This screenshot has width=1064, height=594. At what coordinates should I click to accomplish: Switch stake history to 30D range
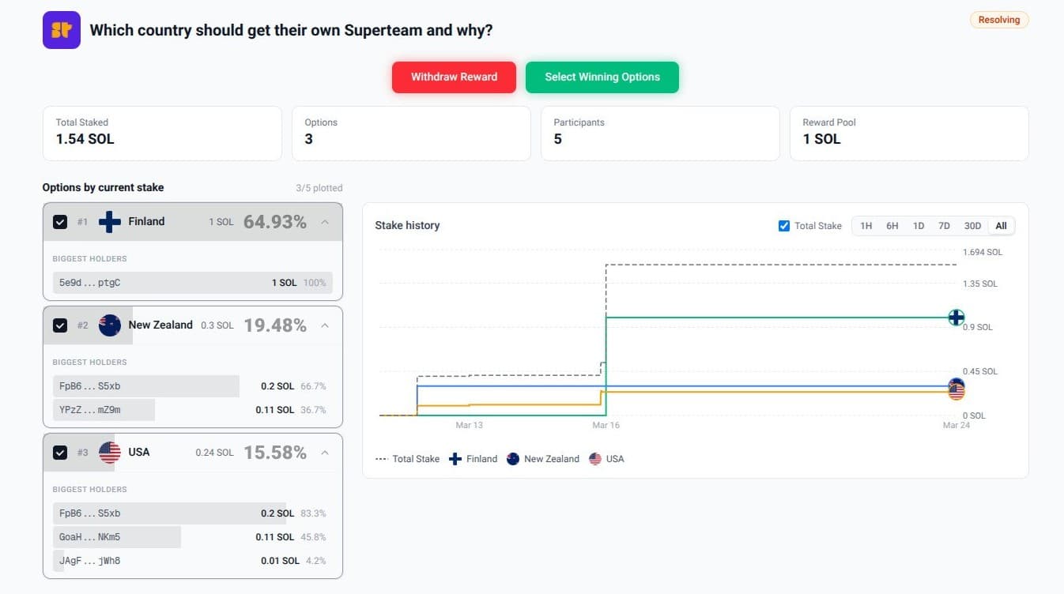click(972, 226)
